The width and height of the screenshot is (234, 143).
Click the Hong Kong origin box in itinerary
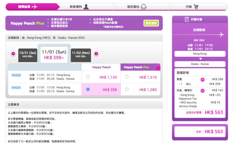(x=200, y=54)
